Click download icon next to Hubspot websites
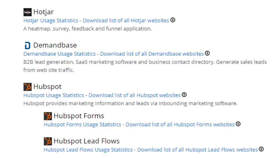Image resolution: width=273 pixels, height=158 pixels. (184, 95)
